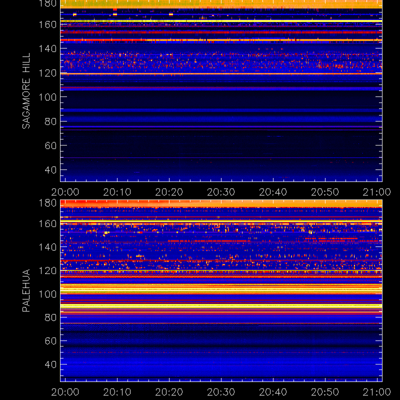Choose the 20:30 time label under Palehua plot
Viewport: 400px width, 400px height.
tap(221, 392)
